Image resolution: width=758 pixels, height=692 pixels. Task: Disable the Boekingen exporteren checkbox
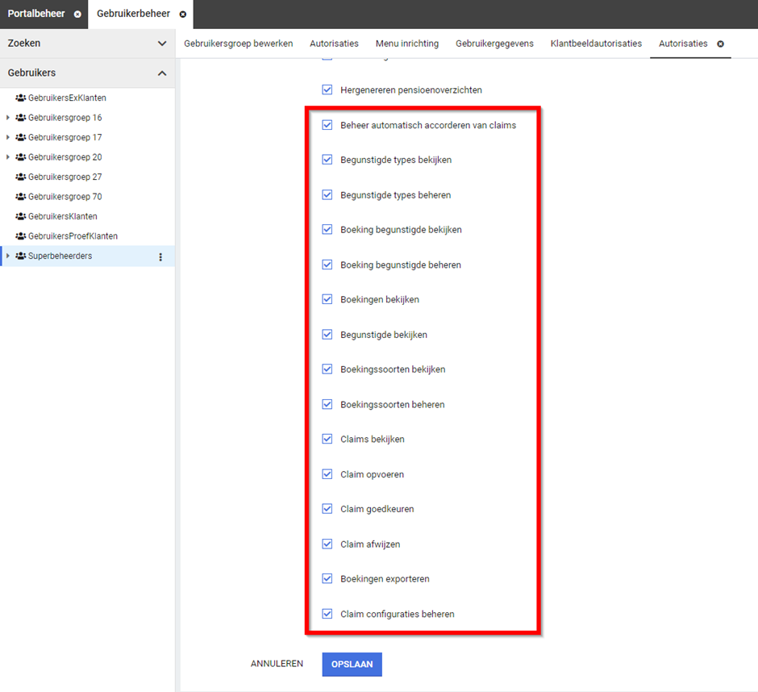[327, 578]
